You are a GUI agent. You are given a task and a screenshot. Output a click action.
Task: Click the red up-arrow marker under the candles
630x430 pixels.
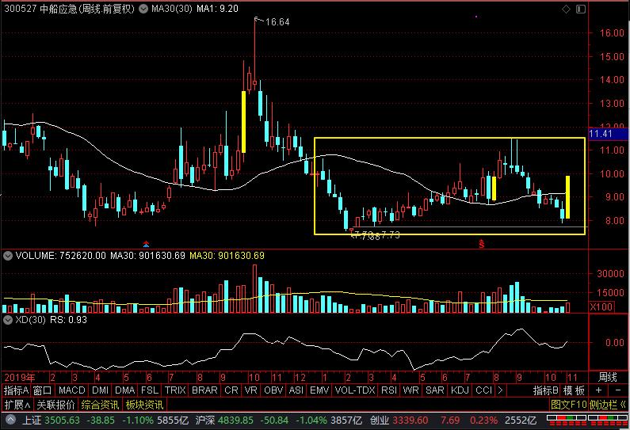pos(145,242)
